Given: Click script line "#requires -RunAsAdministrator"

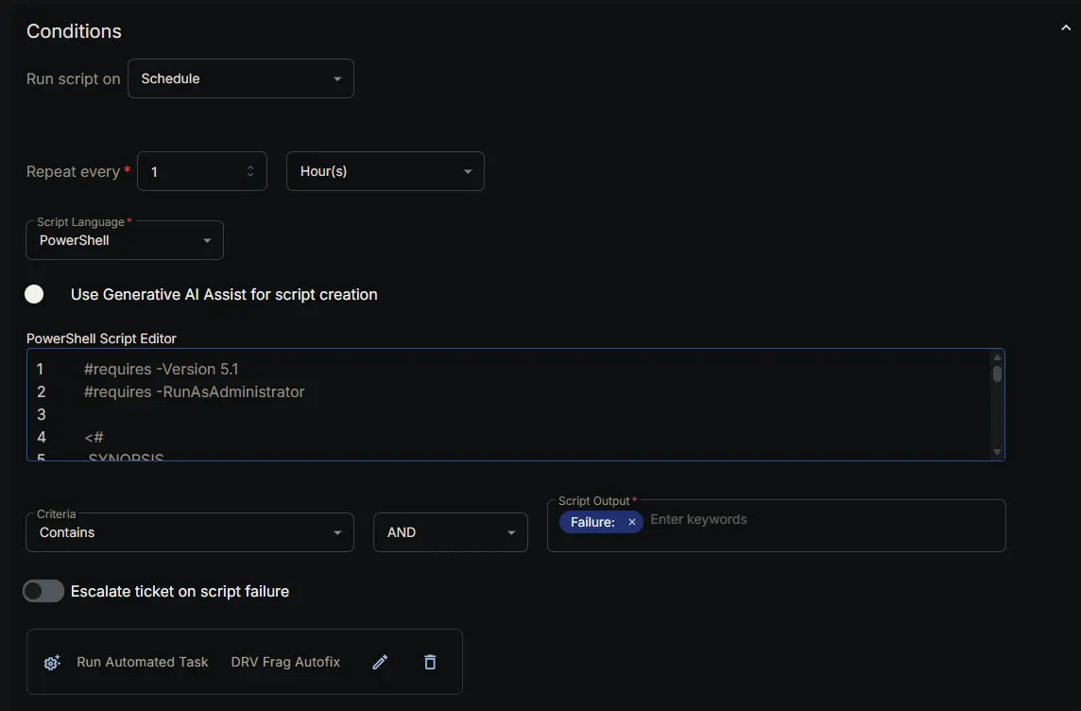Looking at the screenshot, I should click(195, 391).
